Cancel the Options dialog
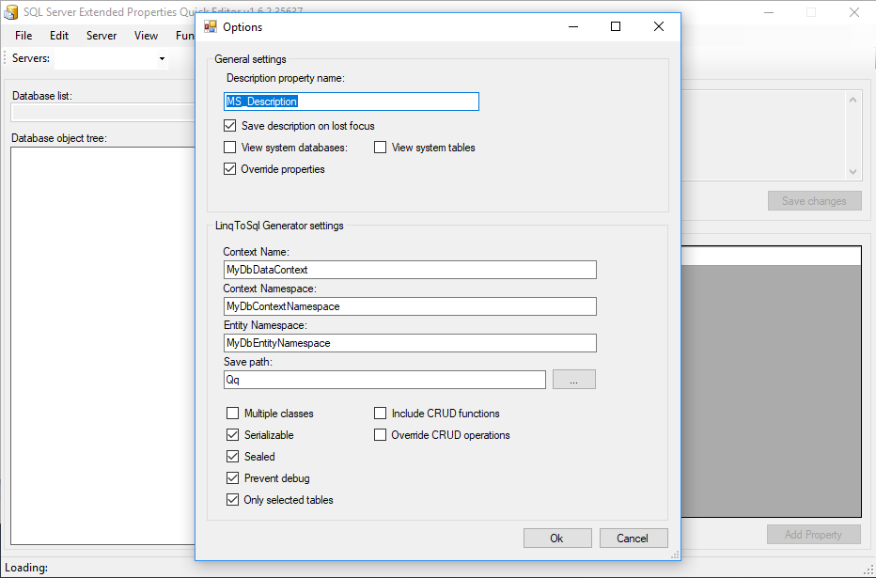876x578 pixels. 633,539
